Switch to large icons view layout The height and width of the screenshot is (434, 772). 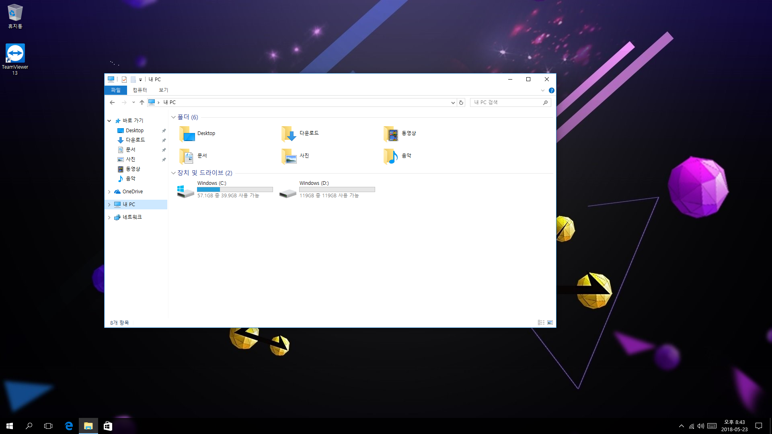[550, 323]
